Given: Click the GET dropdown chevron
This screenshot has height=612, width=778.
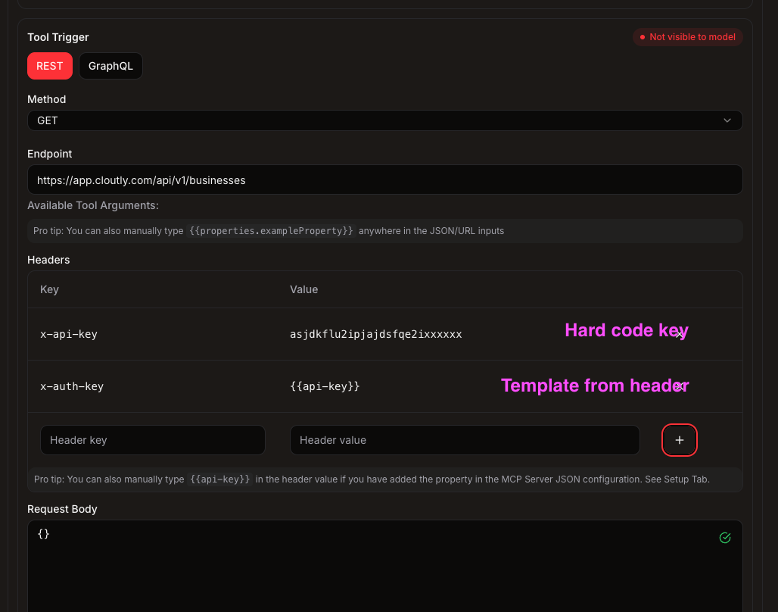Looking at the screenshot, I should (x=727, y=120).
